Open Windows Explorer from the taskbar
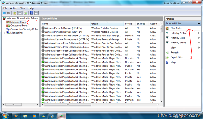This screenshot has height=119, width=203. pos(25,116)
